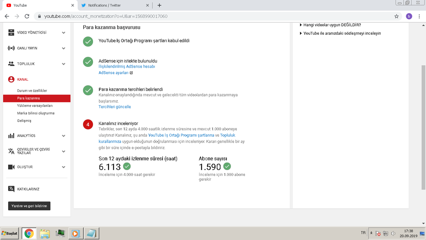Screen dimensions: 426x240
Task: Click the watch hours value 6.113
Action: coord(110,167)
